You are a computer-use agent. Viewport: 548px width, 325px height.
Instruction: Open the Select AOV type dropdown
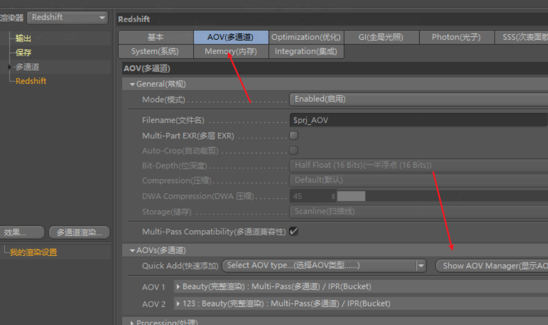[324, 266]
